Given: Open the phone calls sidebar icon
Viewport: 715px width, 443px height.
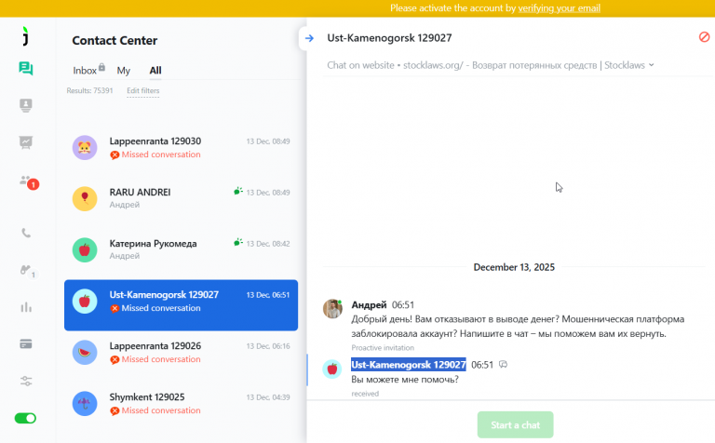Looking at the screenshot, I should point(26,233).
